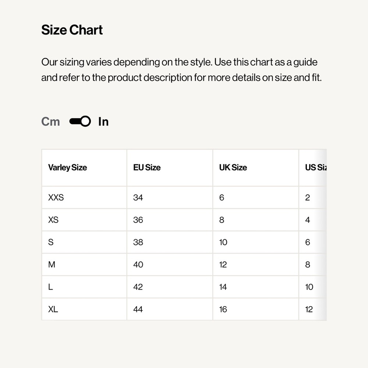Select the XS size row
Image resolution: width=368 pixels, height=368 pixels.
click(x=184, y=220)
